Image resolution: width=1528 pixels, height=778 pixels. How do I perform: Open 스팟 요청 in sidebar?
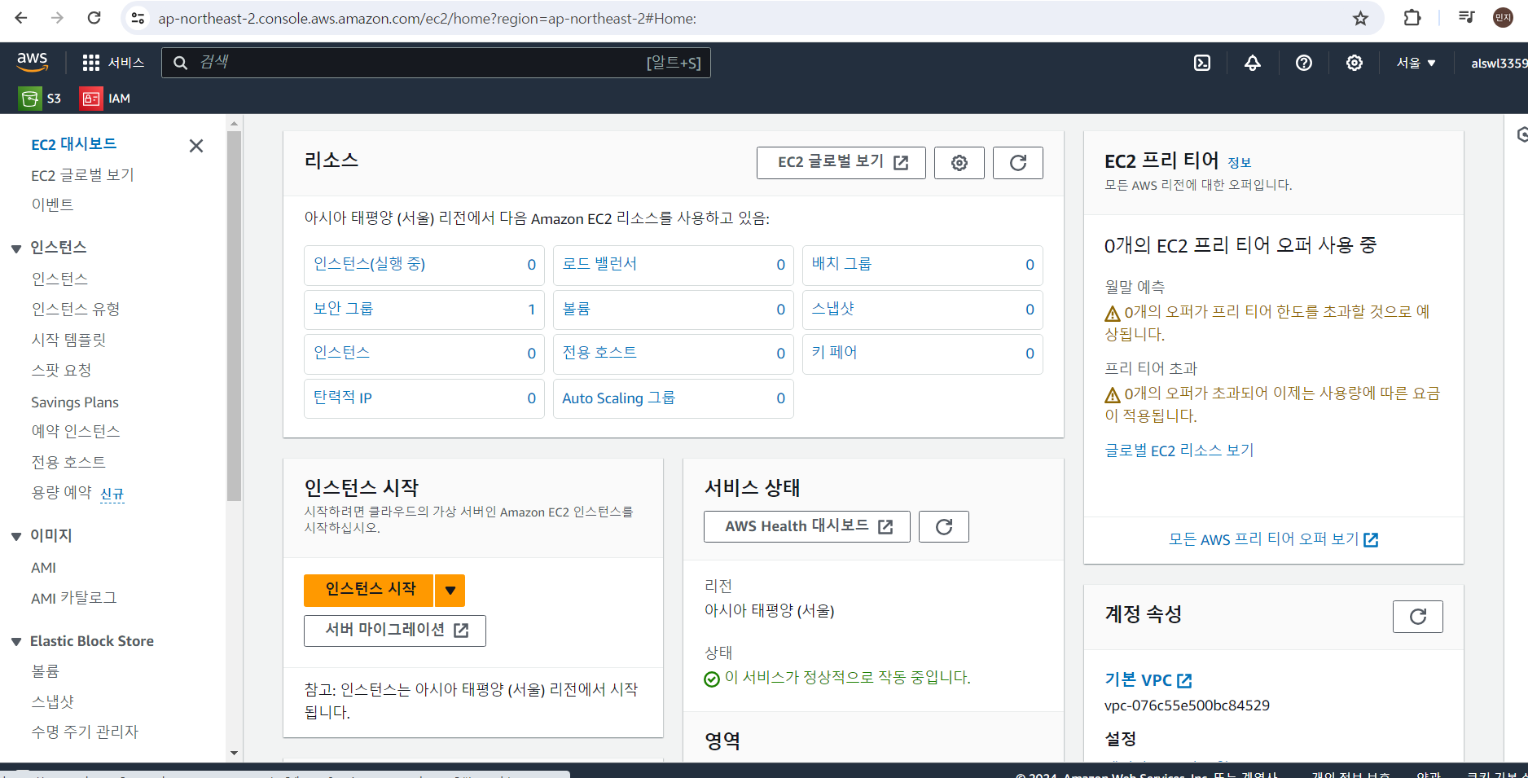(x=61, y=370)
